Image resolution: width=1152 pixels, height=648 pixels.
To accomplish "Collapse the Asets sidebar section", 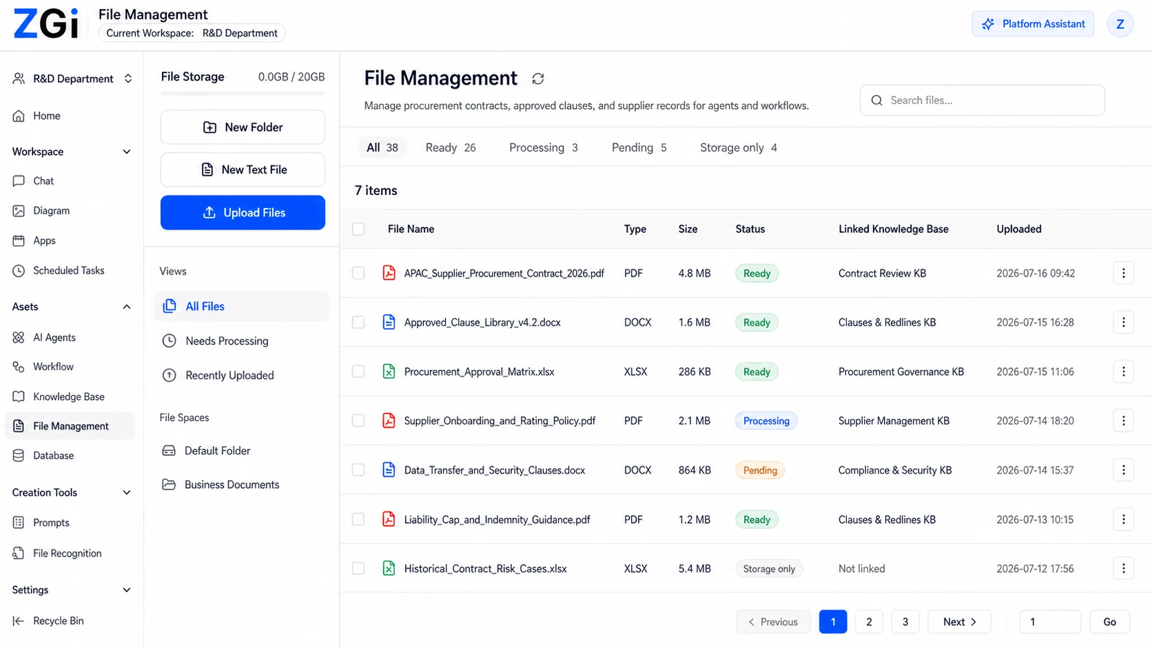I will tap(127, 306).
